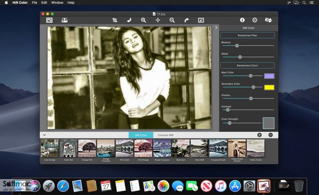Open the NIR Color application menu
Viewport: 319px width, 195px height.
20,3
